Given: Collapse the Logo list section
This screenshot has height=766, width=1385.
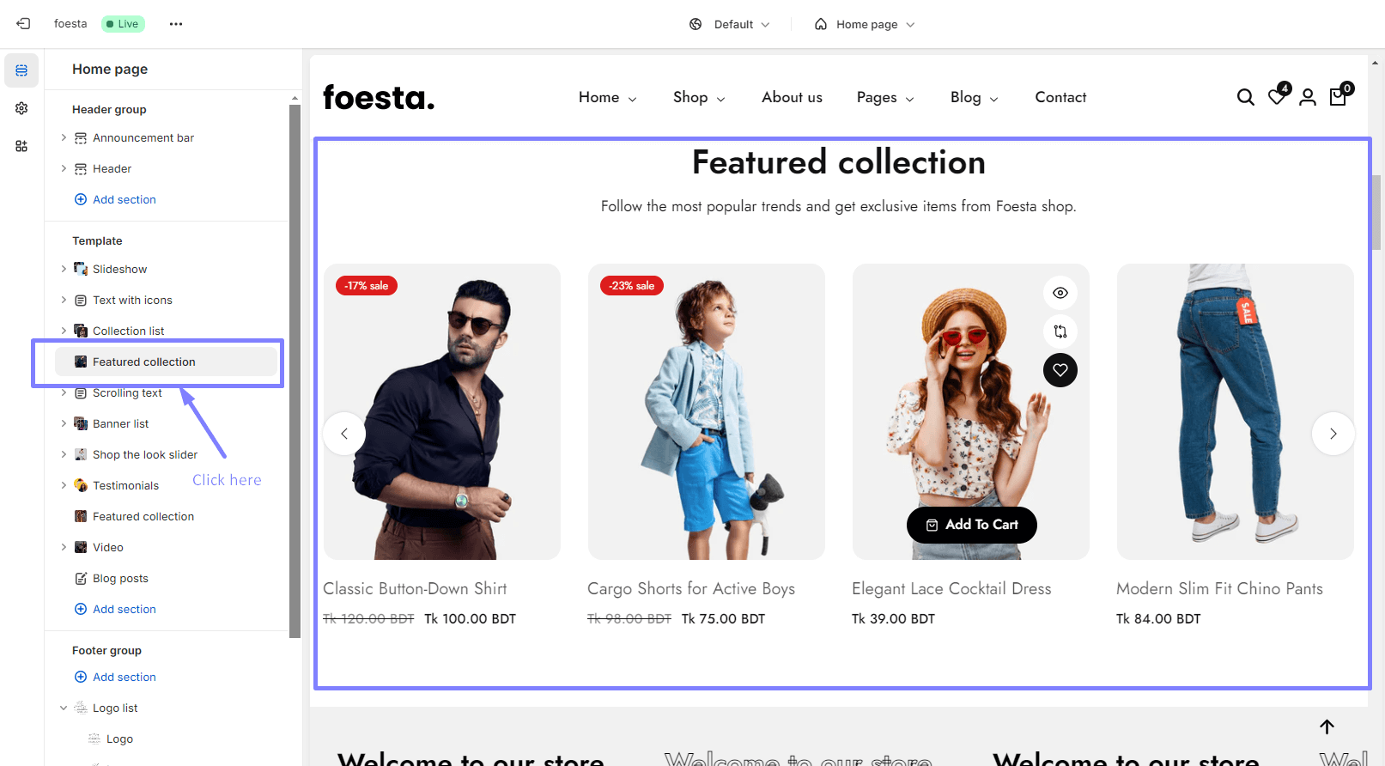Looking at the screenshot, I should (x=64, y=708).
